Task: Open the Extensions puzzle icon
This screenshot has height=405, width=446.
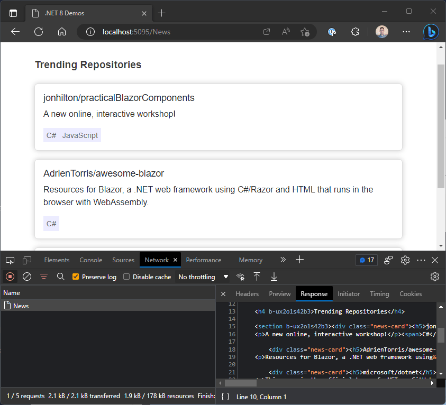Action: click(355, 32)
